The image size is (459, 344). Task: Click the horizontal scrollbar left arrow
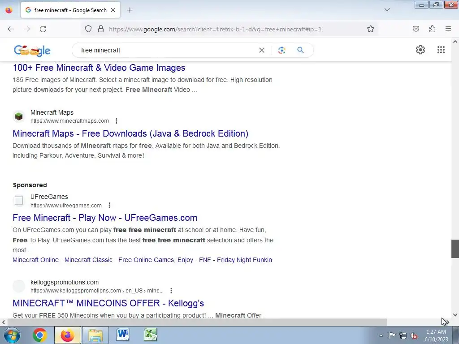click(x=3, y=322)
